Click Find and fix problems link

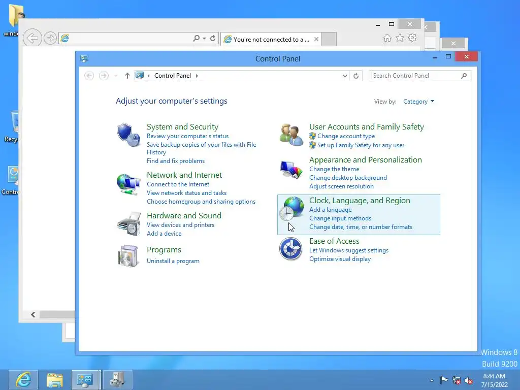pos(176,161)
